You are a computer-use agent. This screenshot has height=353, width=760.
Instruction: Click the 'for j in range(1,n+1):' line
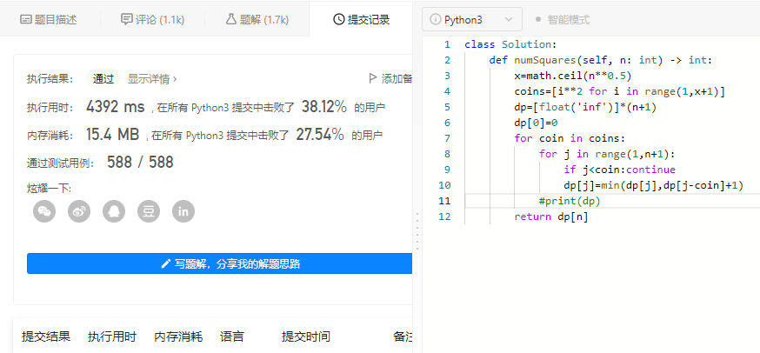click(607, 154)
